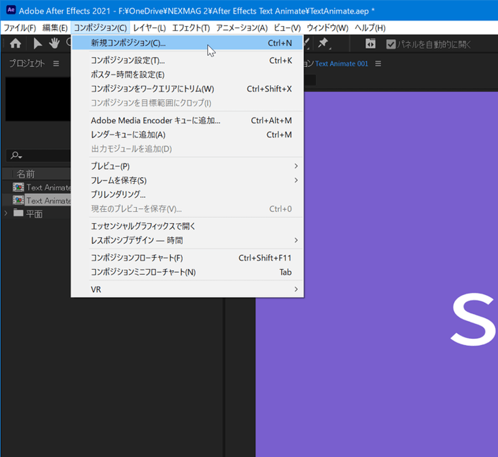Choose エッセンシャルグラフィックスで開く
The image size is (498, 457).
click(188, 226)
